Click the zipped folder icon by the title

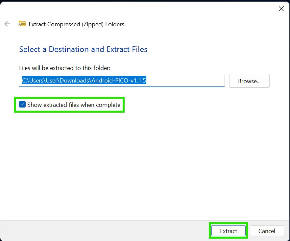pyautogui.click(x=22, y=24)
